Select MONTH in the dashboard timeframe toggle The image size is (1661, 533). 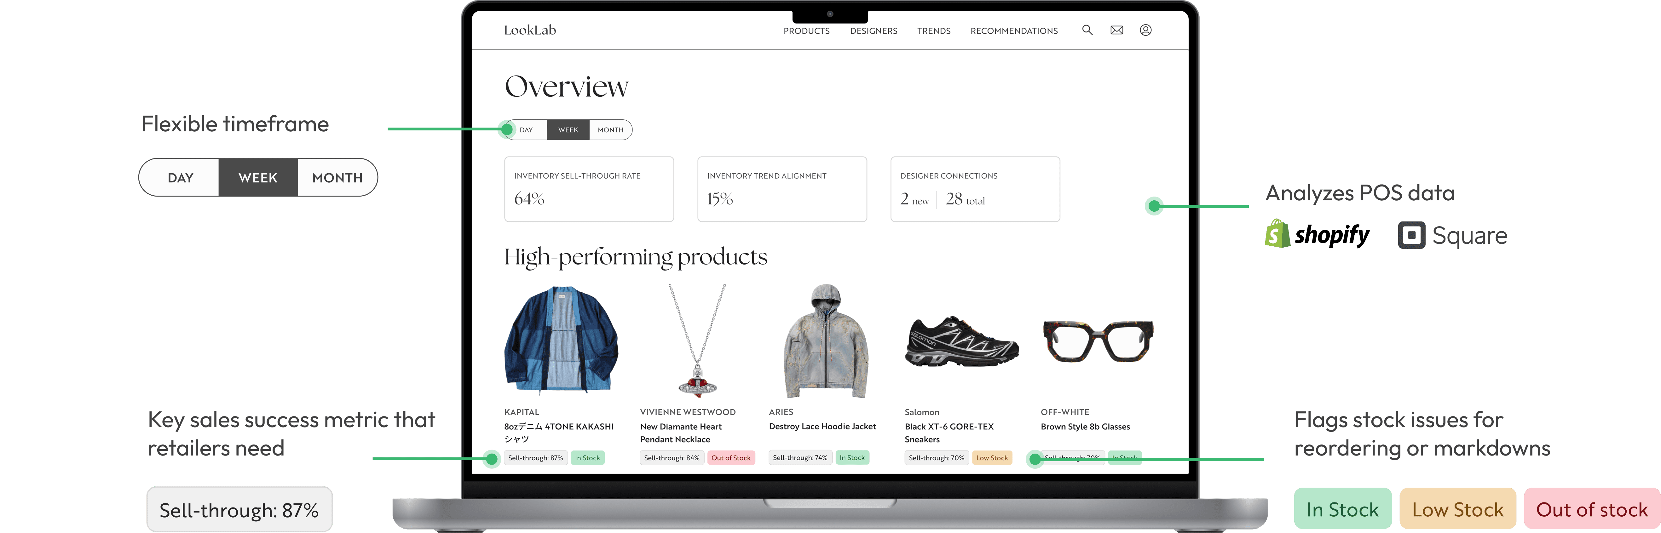click(610, 130)
